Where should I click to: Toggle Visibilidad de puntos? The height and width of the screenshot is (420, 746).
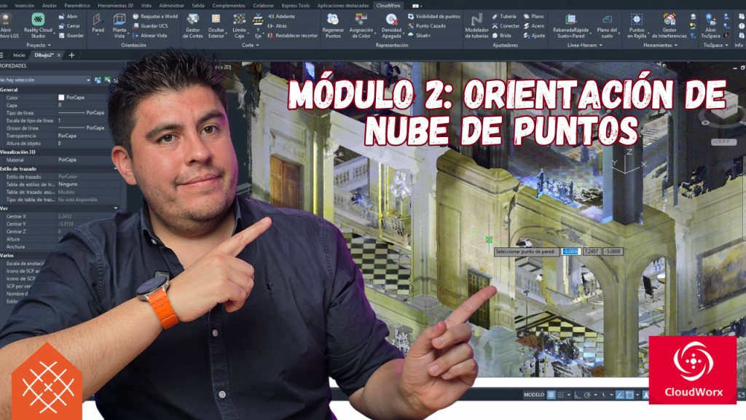click(x=434, y=16)
